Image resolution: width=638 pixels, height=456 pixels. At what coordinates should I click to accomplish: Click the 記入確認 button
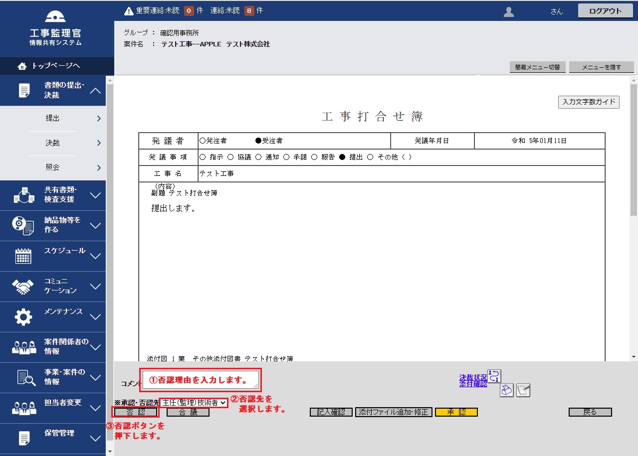331,412
